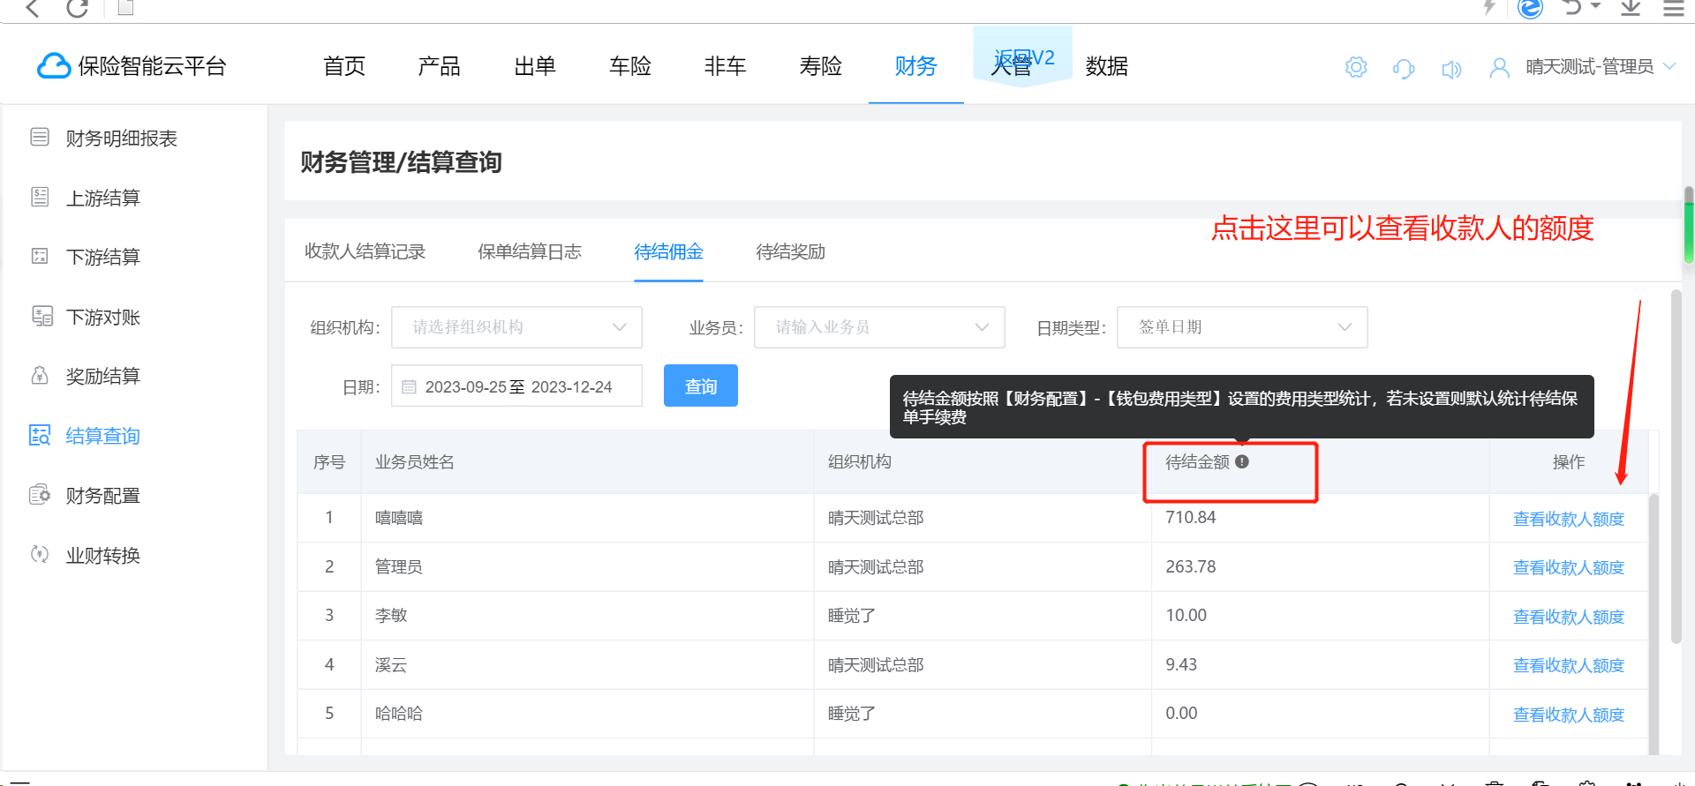Click the calendar icon in the date field
Screen dimensions: 1695x786
click(409, 386)
